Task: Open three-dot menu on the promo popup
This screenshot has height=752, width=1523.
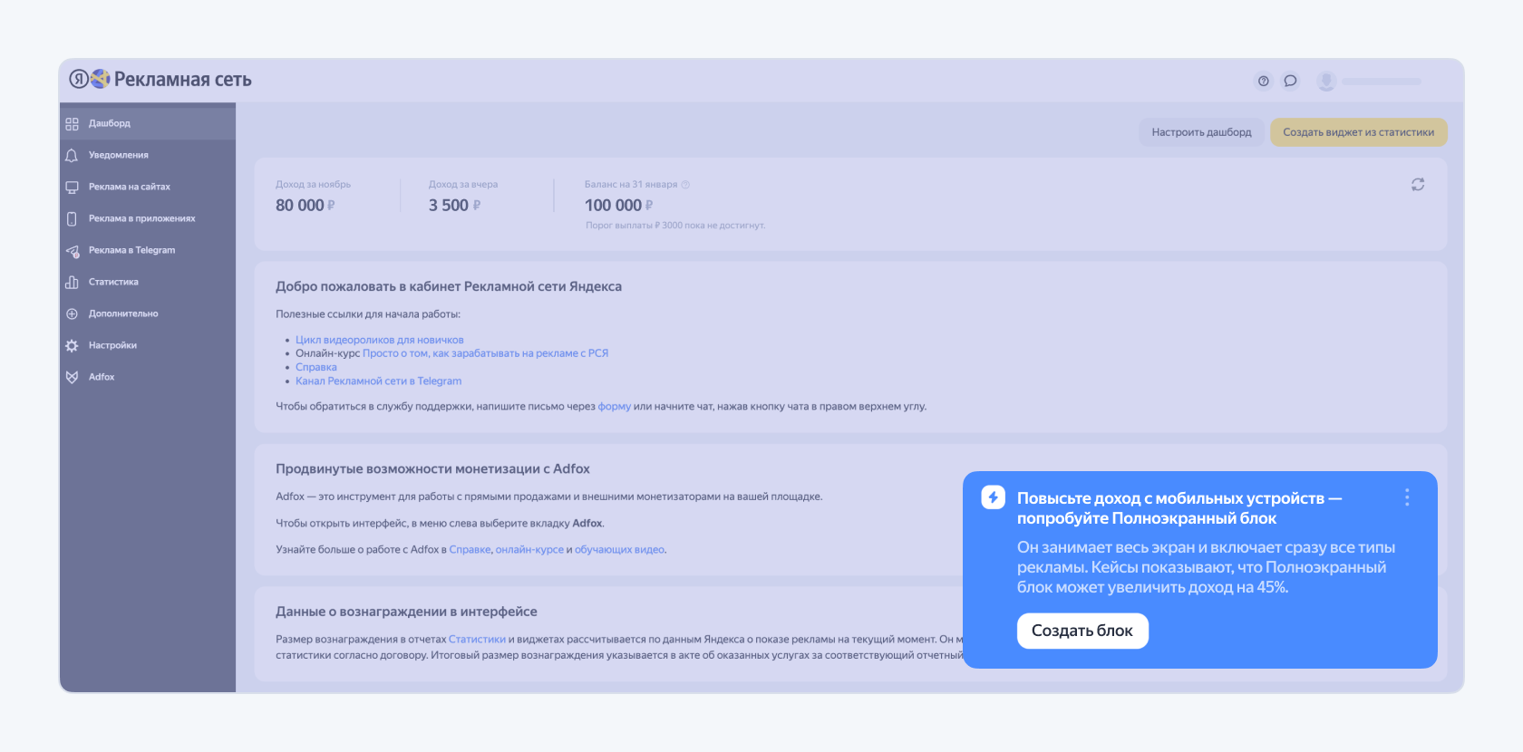Action: click(x=1407, y=497)
